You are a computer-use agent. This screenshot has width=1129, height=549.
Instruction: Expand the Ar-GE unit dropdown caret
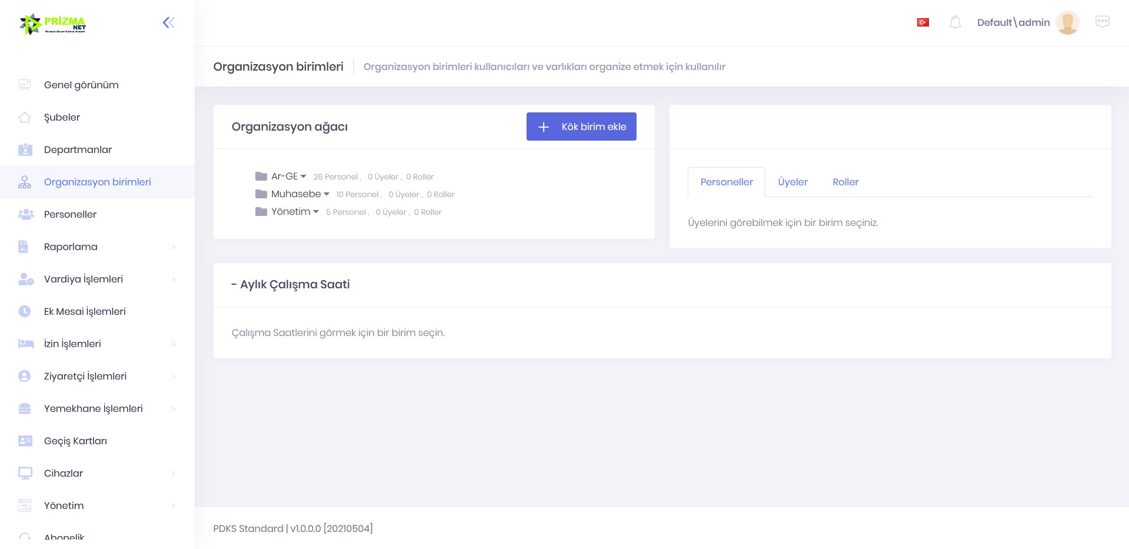(x=304, y=177)
